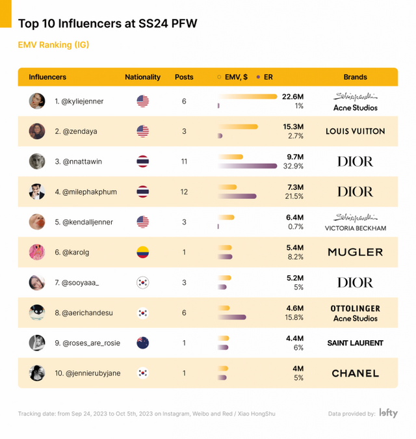Click @jennierubyjane avatar thumbnail

pos(37,373)
